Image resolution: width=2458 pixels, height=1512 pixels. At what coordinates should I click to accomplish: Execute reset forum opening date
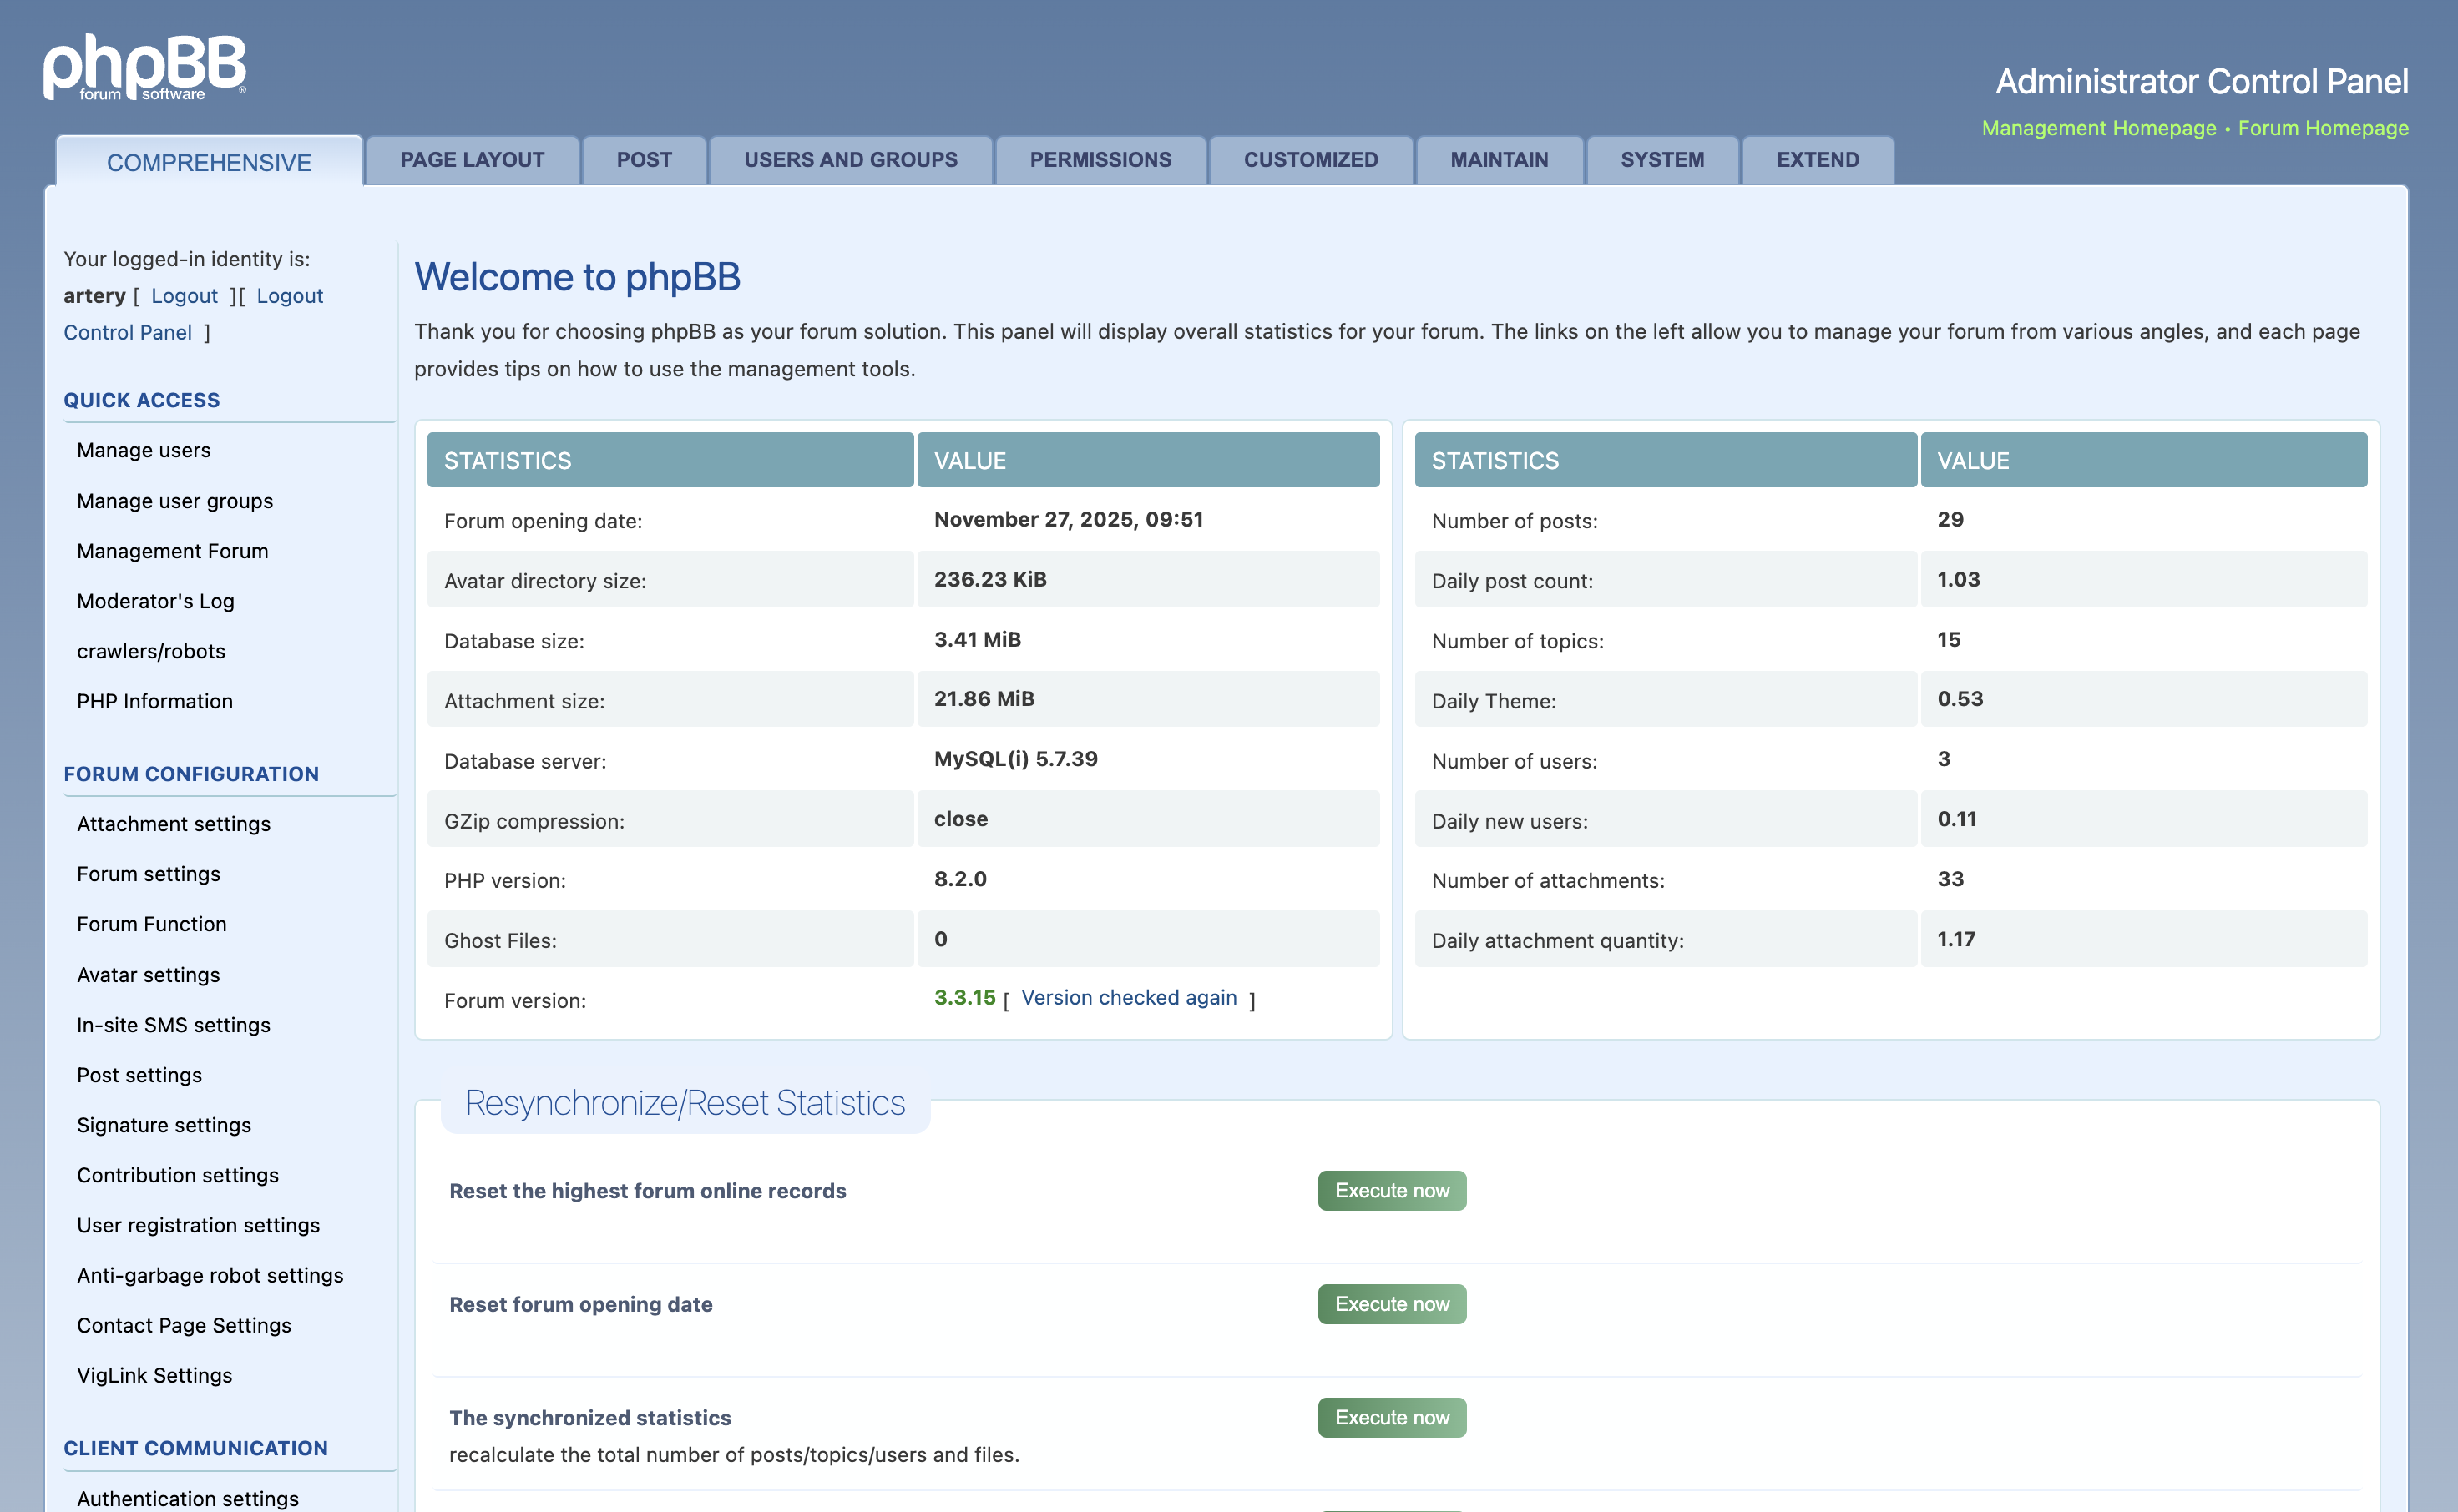pos(1392,1304)
